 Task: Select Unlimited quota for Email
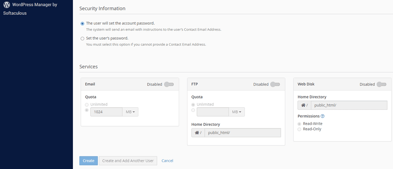[87, 105]
